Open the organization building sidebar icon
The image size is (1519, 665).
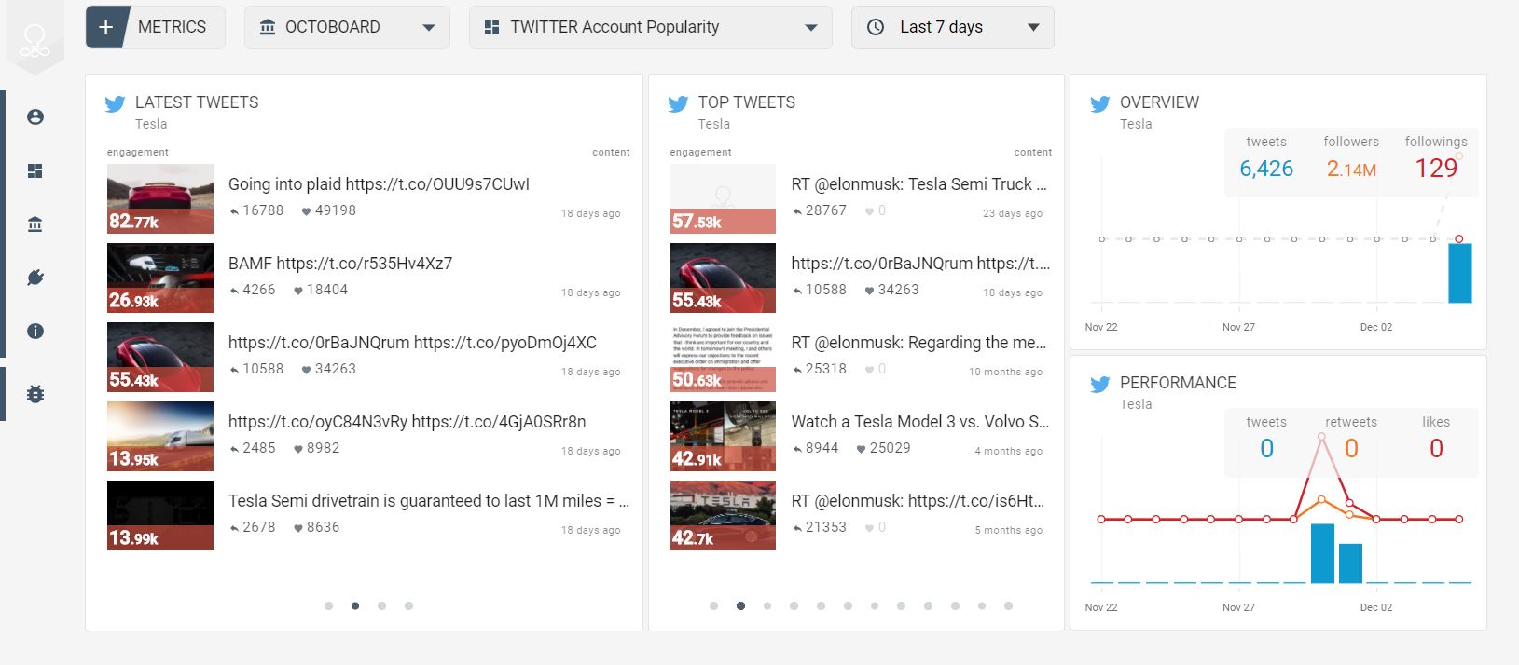(35, 224)
